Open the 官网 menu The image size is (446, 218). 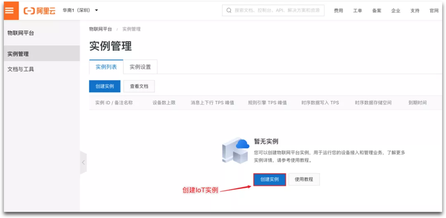click(434, 11)
